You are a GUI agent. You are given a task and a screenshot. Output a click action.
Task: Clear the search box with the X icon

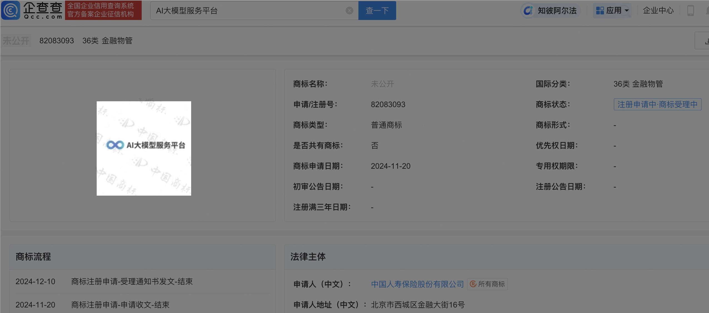[349, 11]
